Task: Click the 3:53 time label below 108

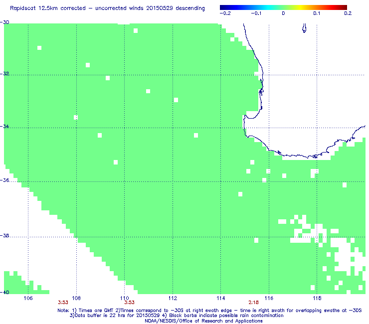Action: [x=63, y=303]
